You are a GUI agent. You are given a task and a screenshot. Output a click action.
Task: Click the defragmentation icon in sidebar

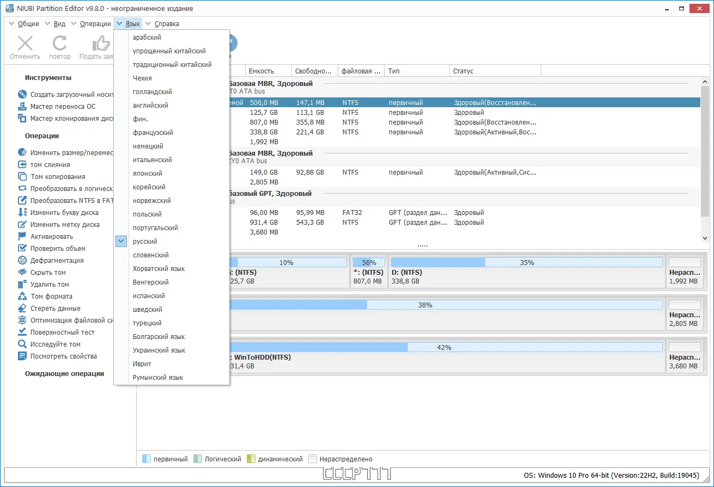point(22,260)
